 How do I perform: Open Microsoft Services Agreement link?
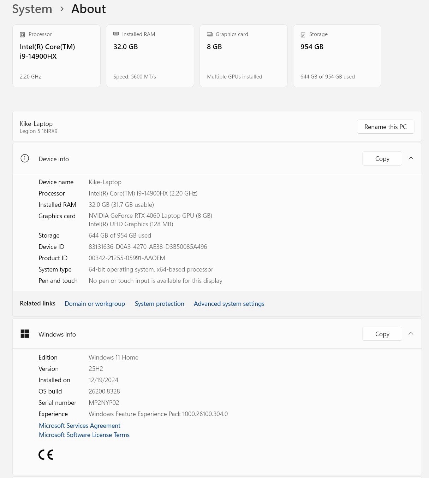[x=79, y=426]
